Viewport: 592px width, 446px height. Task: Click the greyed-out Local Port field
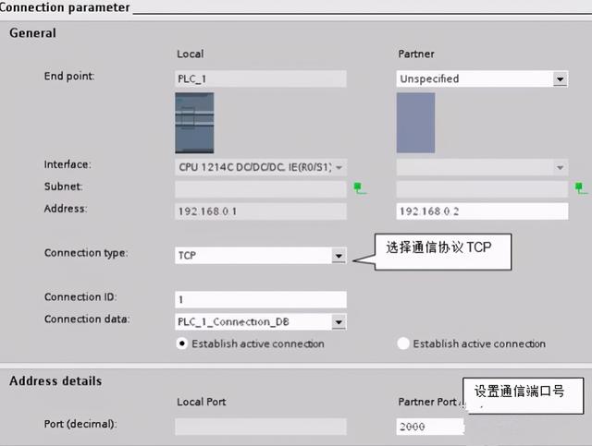[x=260, y=427]
